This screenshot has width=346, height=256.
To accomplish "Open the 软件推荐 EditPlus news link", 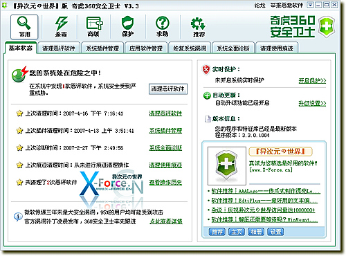I will [x=264, y=201].
